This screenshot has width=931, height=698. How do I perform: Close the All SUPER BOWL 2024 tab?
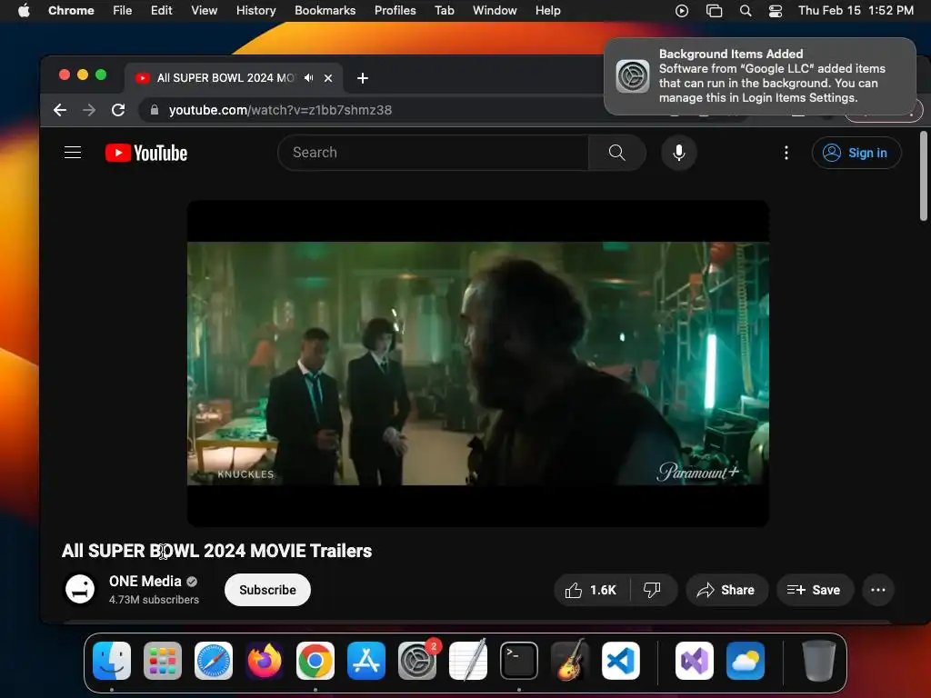point(327,78)
